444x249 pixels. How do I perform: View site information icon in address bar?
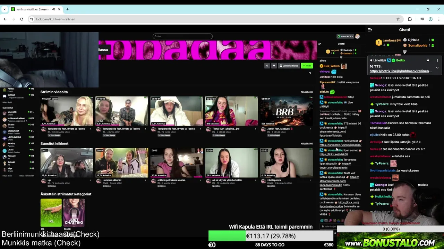(x=32, y=19)
